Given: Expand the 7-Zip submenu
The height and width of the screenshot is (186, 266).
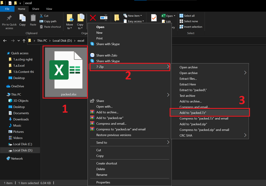Looking at the screenshot, I should pos(130,67).
